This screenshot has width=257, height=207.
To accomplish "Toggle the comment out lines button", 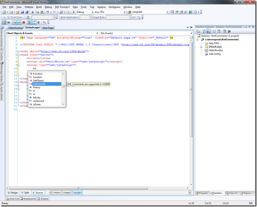I will click(29, 22).
